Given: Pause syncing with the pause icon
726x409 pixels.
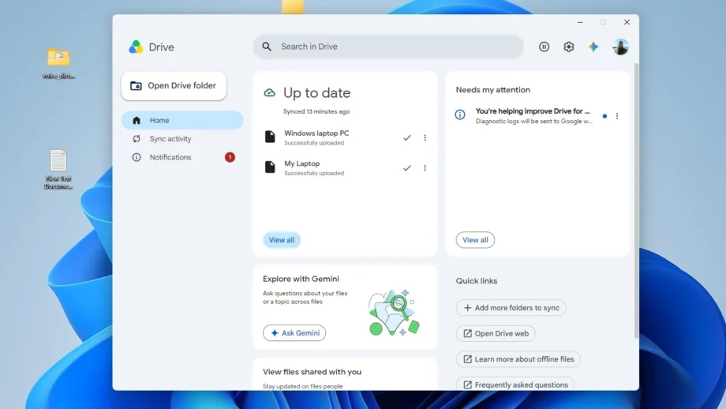Looking at the screenshot, I should pyautogui.click(x=544, y=47).
